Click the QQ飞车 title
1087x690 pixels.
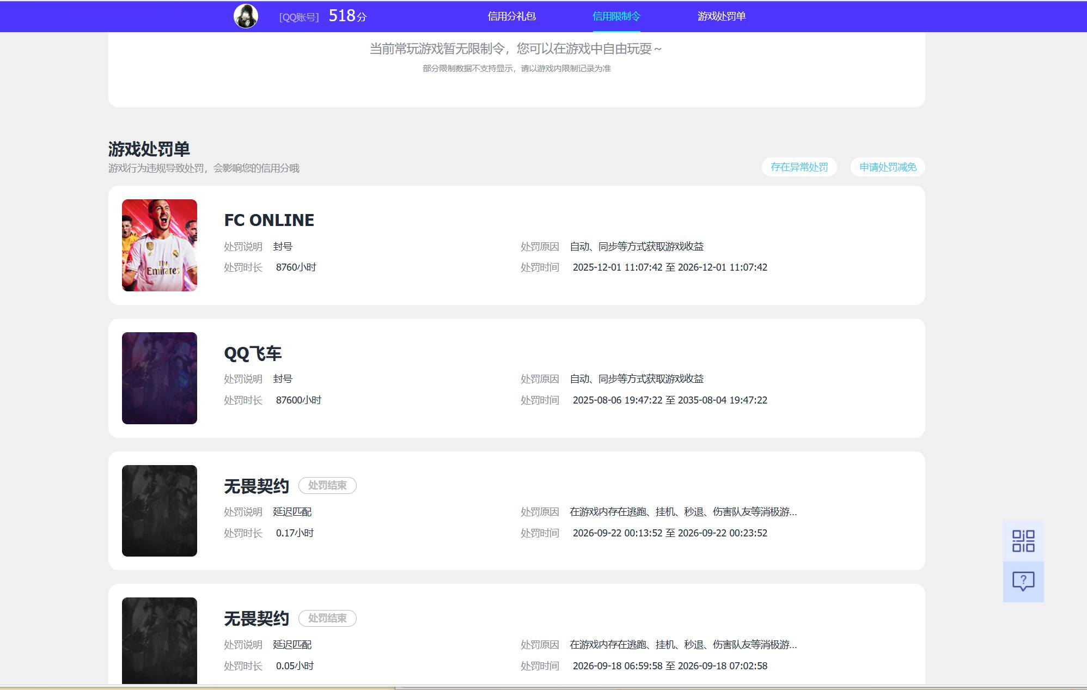click(x=253, y=353)
